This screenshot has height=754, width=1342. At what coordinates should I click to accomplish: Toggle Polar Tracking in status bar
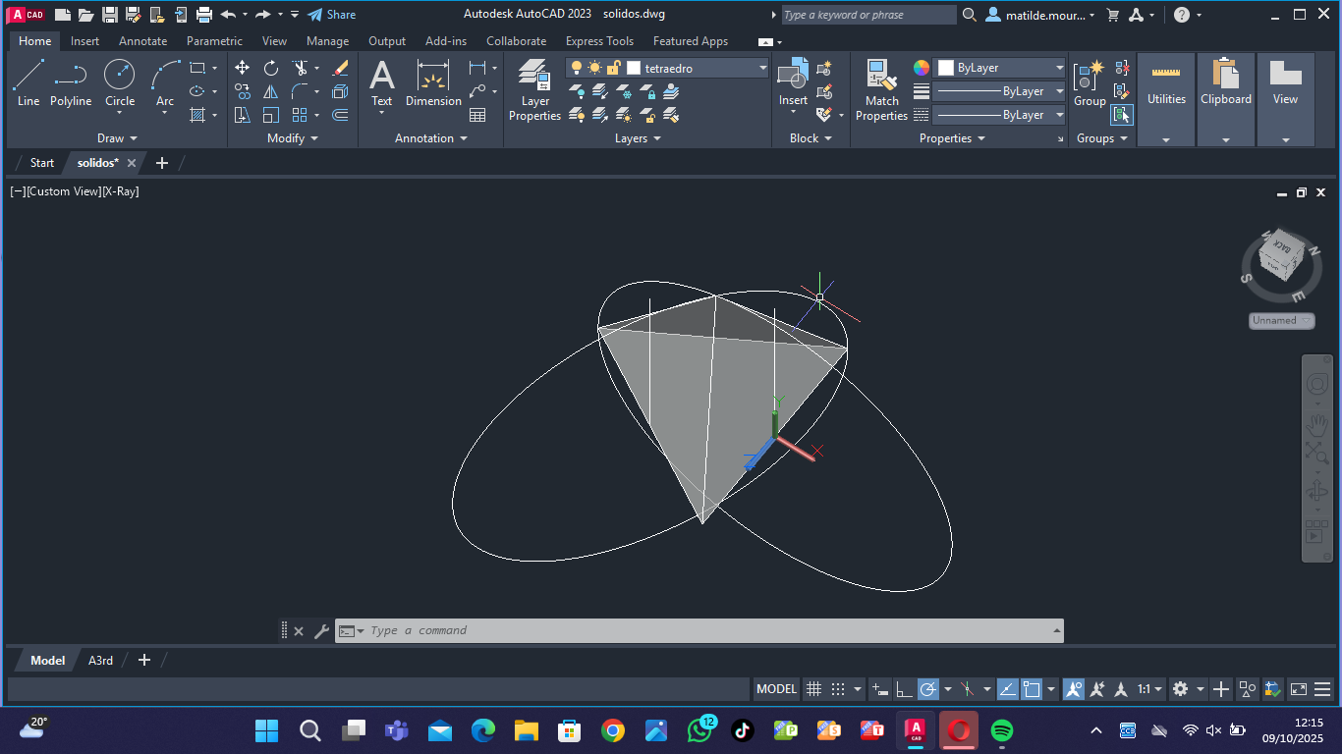pos(928,689)
